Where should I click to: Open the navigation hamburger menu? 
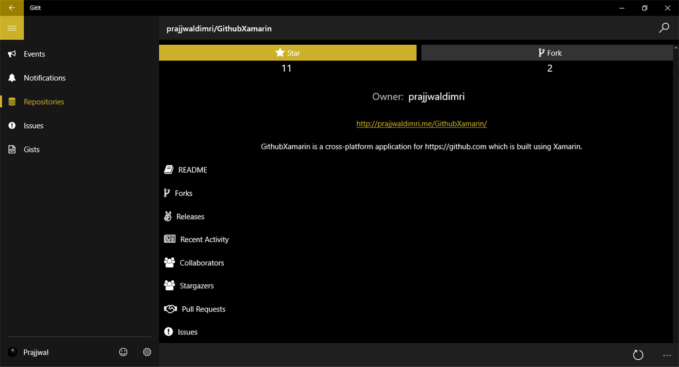pos(12,28)
